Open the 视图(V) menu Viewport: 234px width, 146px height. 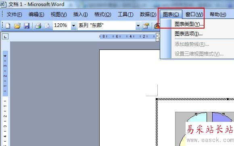(x=58, y=14)
